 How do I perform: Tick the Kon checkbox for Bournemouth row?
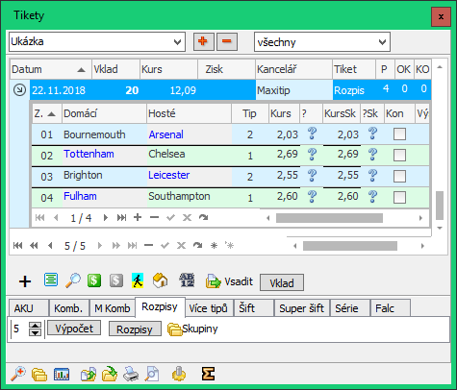[x=399, y=134]
